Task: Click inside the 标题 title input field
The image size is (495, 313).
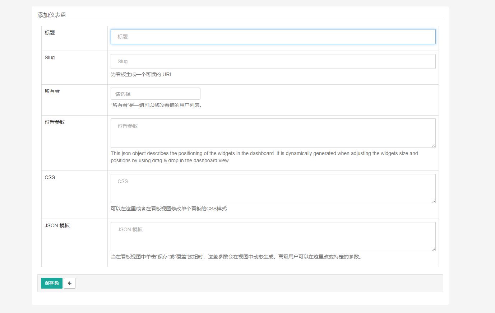Action: [x=273, y=36]
